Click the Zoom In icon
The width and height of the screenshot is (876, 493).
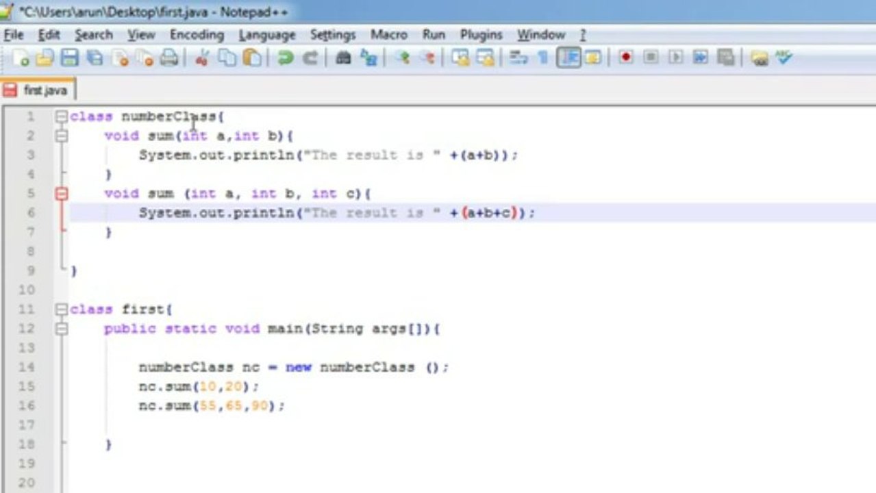point(403,58)
